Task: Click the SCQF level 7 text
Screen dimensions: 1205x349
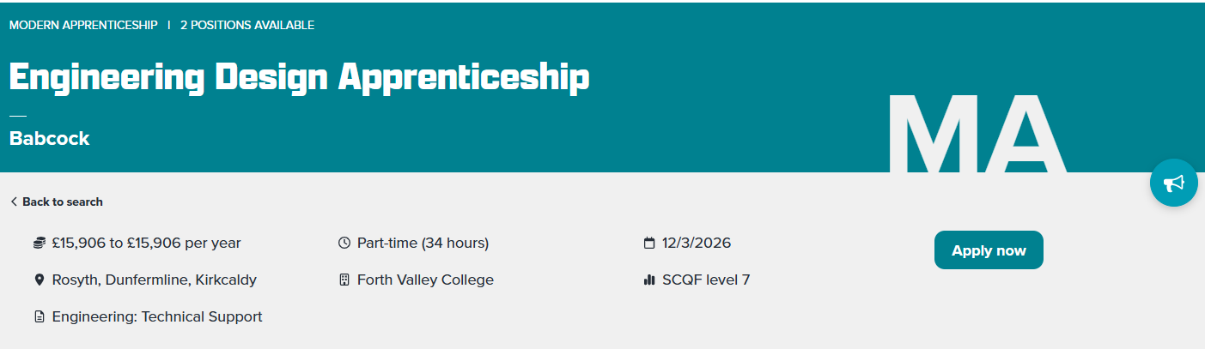Action: [x=706, y=280]
